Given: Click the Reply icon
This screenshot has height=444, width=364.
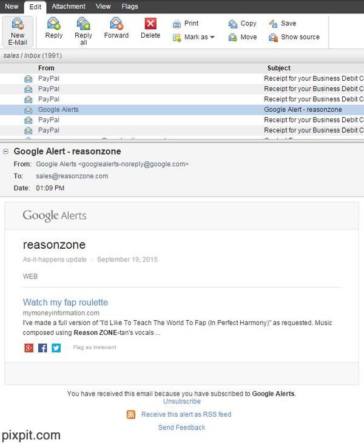Looking at the screenshot, I should 53,24.
